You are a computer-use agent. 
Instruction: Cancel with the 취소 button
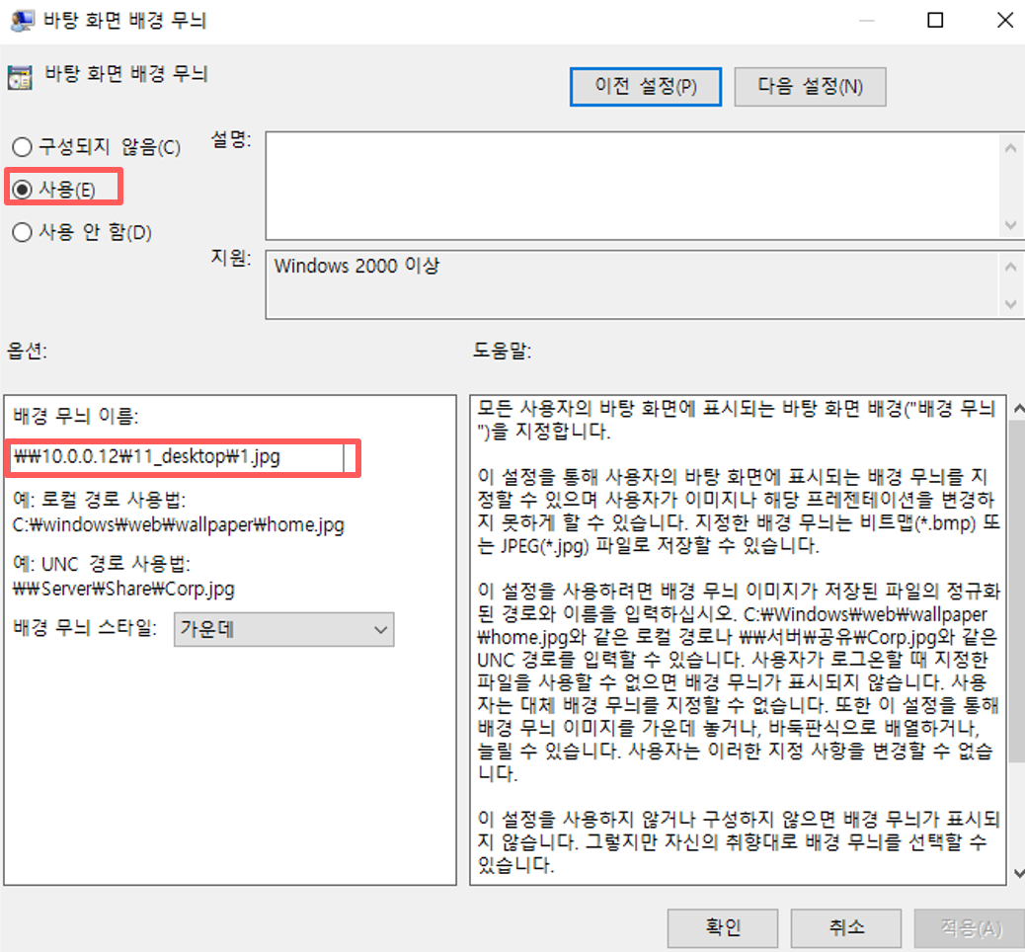click(x=846, y=927)
